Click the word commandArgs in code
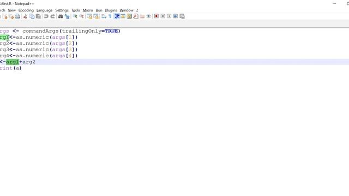This screenshot has height=196, width=349. [x=40, y=31]
